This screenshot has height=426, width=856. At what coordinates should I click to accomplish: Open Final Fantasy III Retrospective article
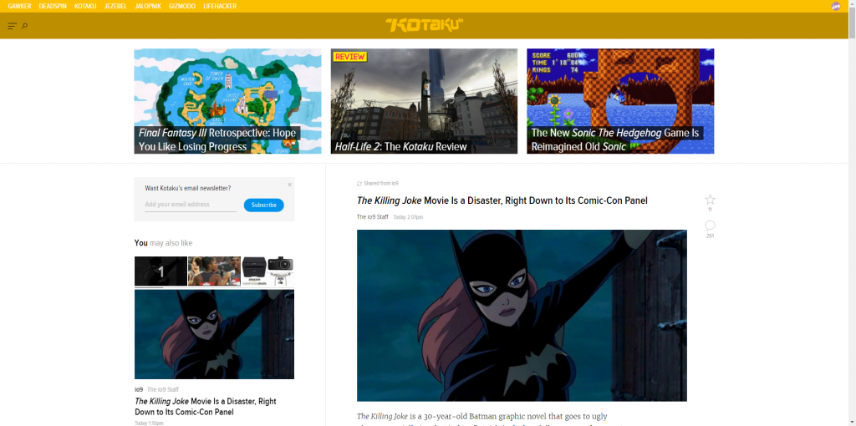[227, 101]
